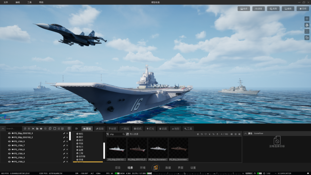Click the trash delete icon in asset toolbar

coord(198,134)
